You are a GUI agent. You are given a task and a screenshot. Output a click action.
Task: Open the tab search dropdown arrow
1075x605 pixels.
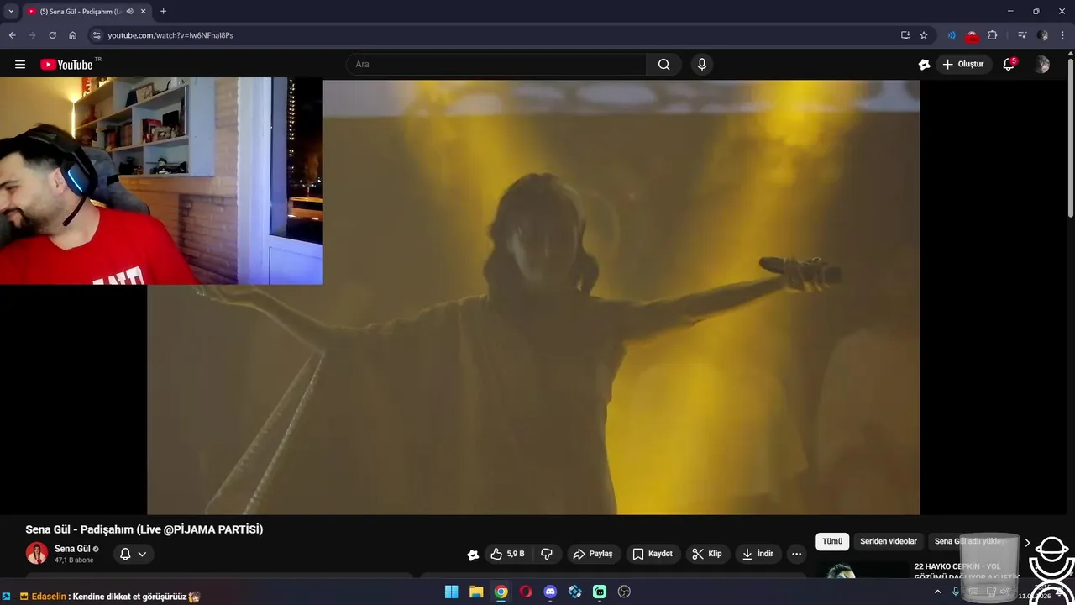click(11, 11)
